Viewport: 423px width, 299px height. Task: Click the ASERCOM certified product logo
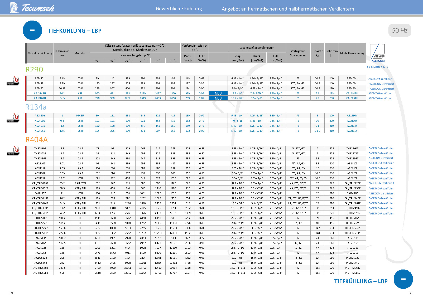click(378, 53)
